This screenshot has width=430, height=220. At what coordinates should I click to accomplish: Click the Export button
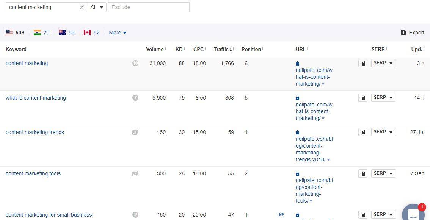click(413, 33)
